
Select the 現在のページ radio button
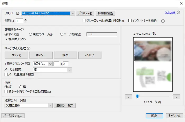[31, 34]
